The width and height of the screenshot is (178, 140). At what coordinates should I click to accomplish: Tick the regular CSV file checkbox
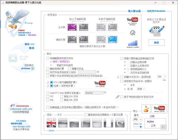[61, 96]
